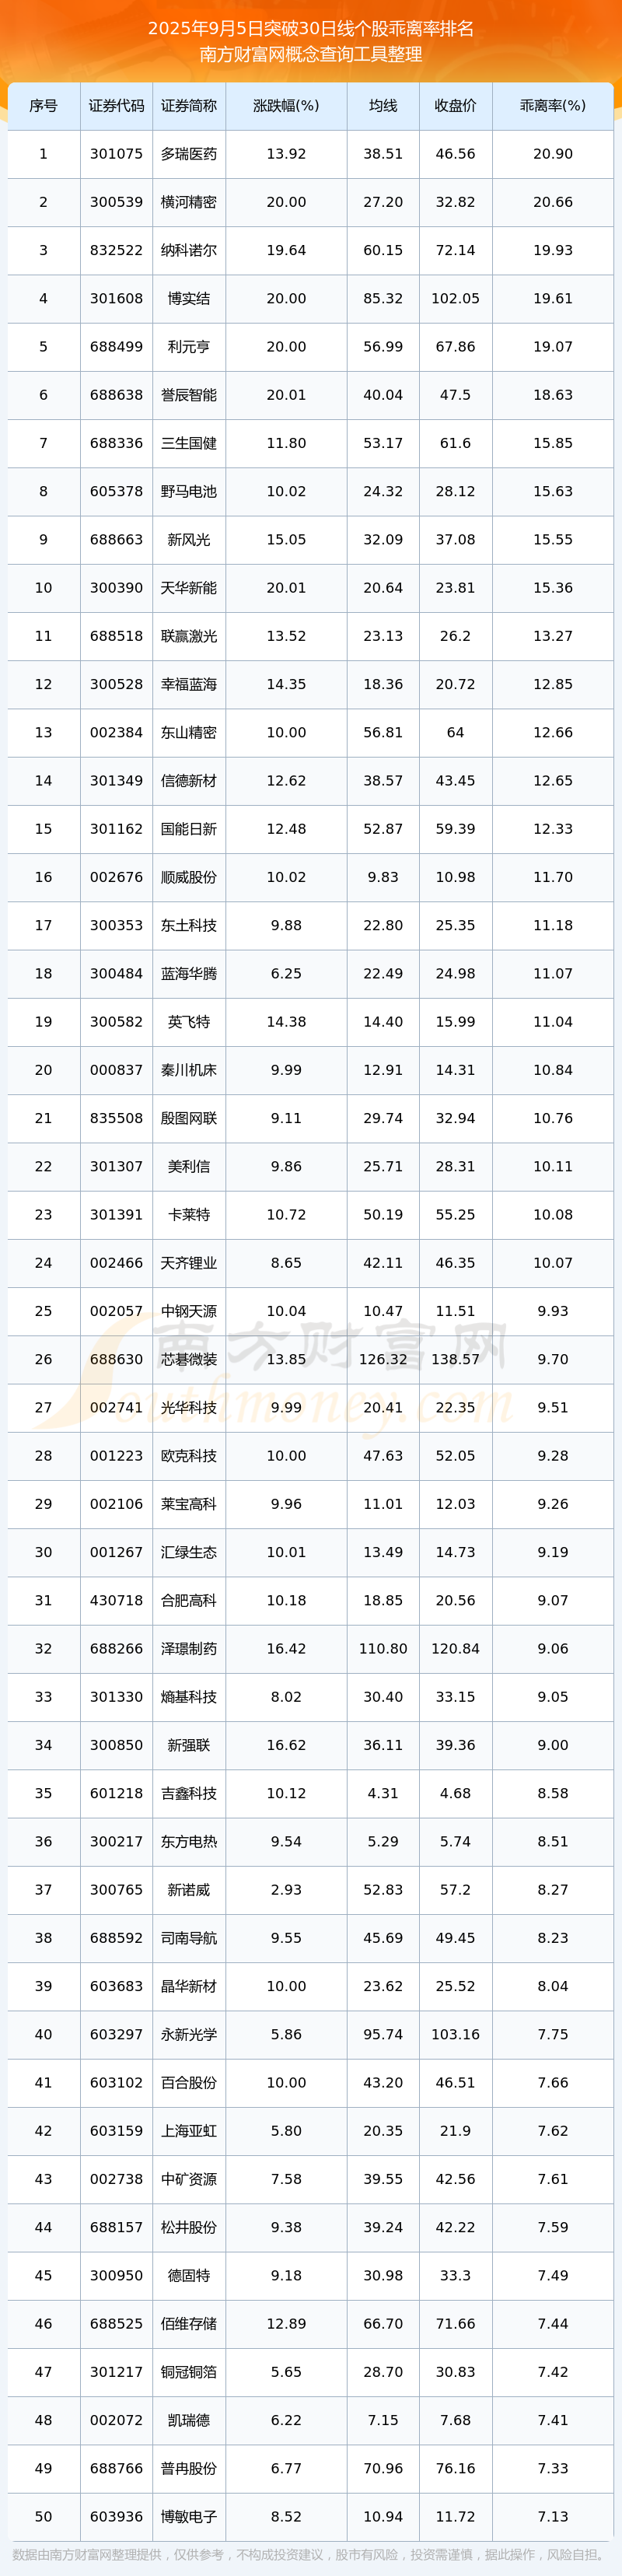Image resolution: width=622 pixels, height=2576 pixels.
Task: Click stock name 秦川机床
Action: 189,1070
